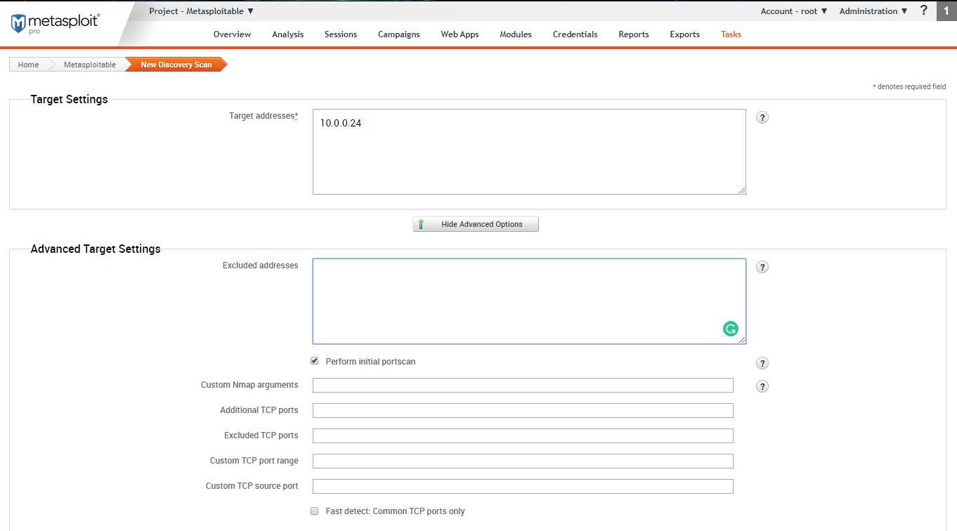Open the Modules tab
Screen dimensions: 957x531
pos(516,34)
